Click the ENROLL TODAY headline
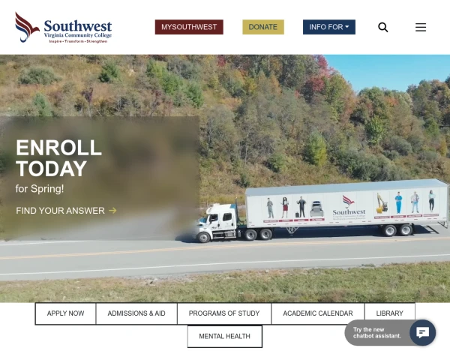Screen dimensions: 450x360 58,158
